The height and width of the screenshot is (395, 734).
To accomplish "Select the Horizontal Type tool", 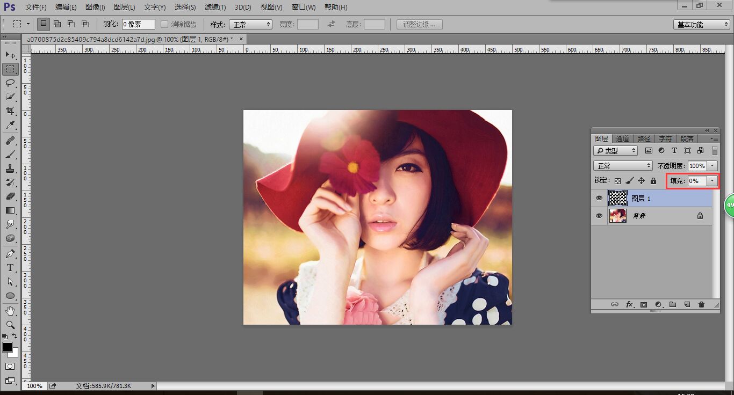I will 10,267.
